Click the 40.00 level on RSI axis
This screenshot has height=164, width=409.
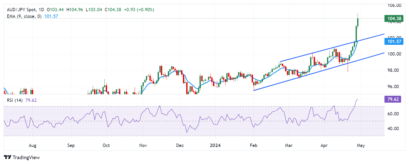pyautogui.click(x=393, y=129)
